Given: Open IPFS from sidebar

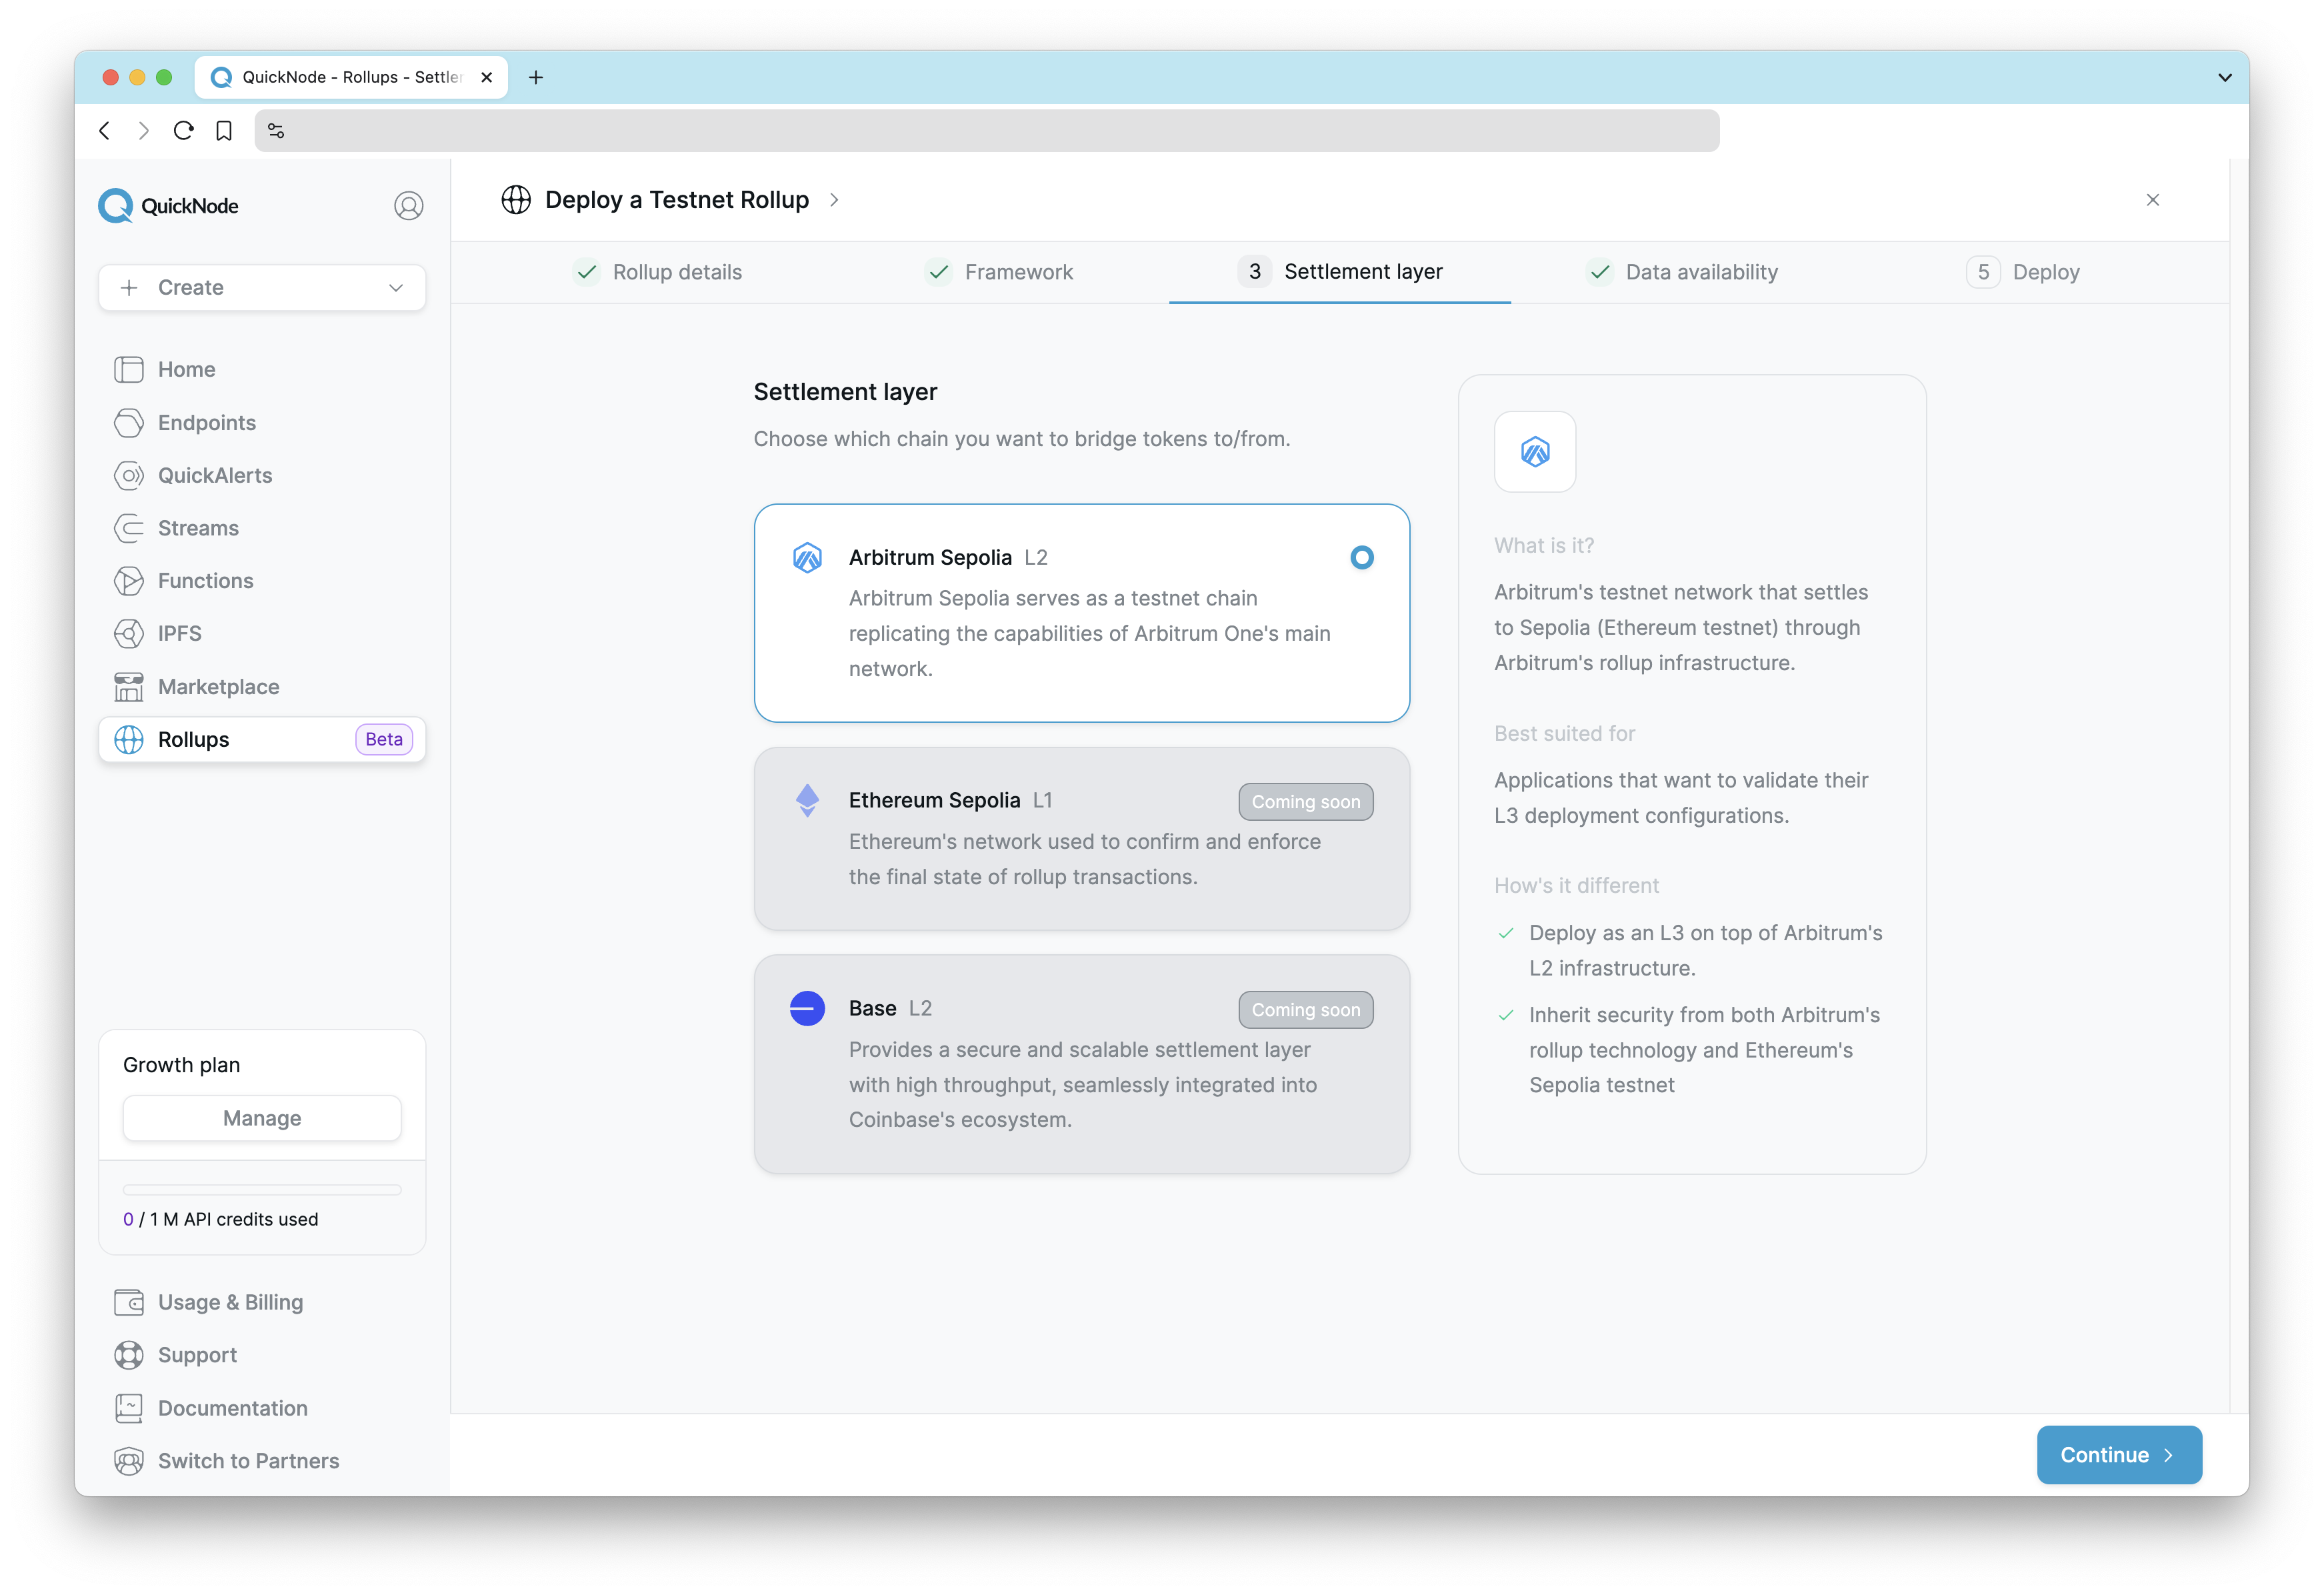Looking at the screenshot, I should 180,634.
